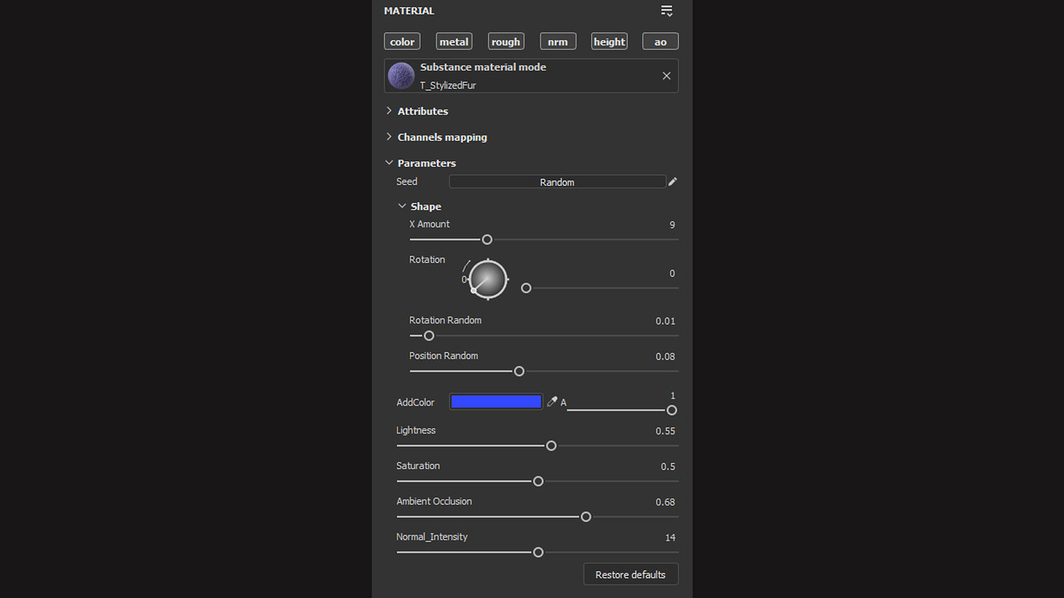Image resolution: width=1064 pixels, height=598 pixels.
Task: Click the Rotation angle dial
Action: (x=488, y=279)
